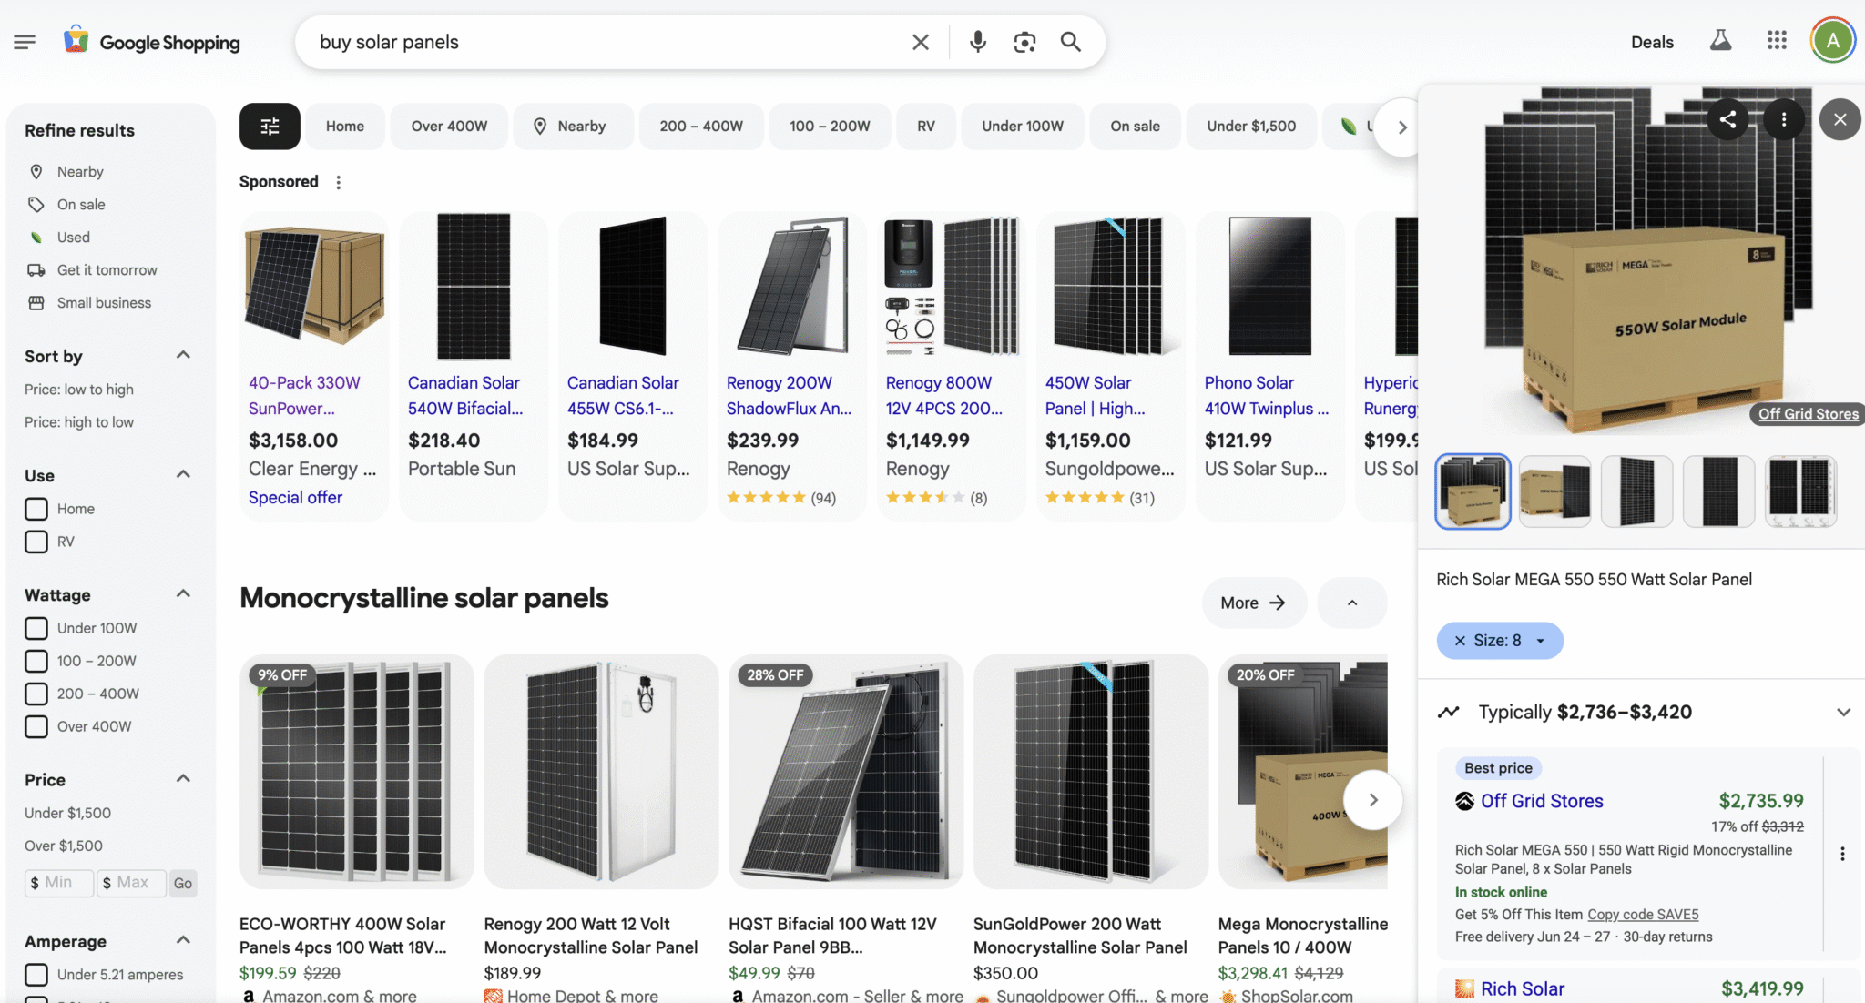
Task: Clear the search box text
Action: 921,42
